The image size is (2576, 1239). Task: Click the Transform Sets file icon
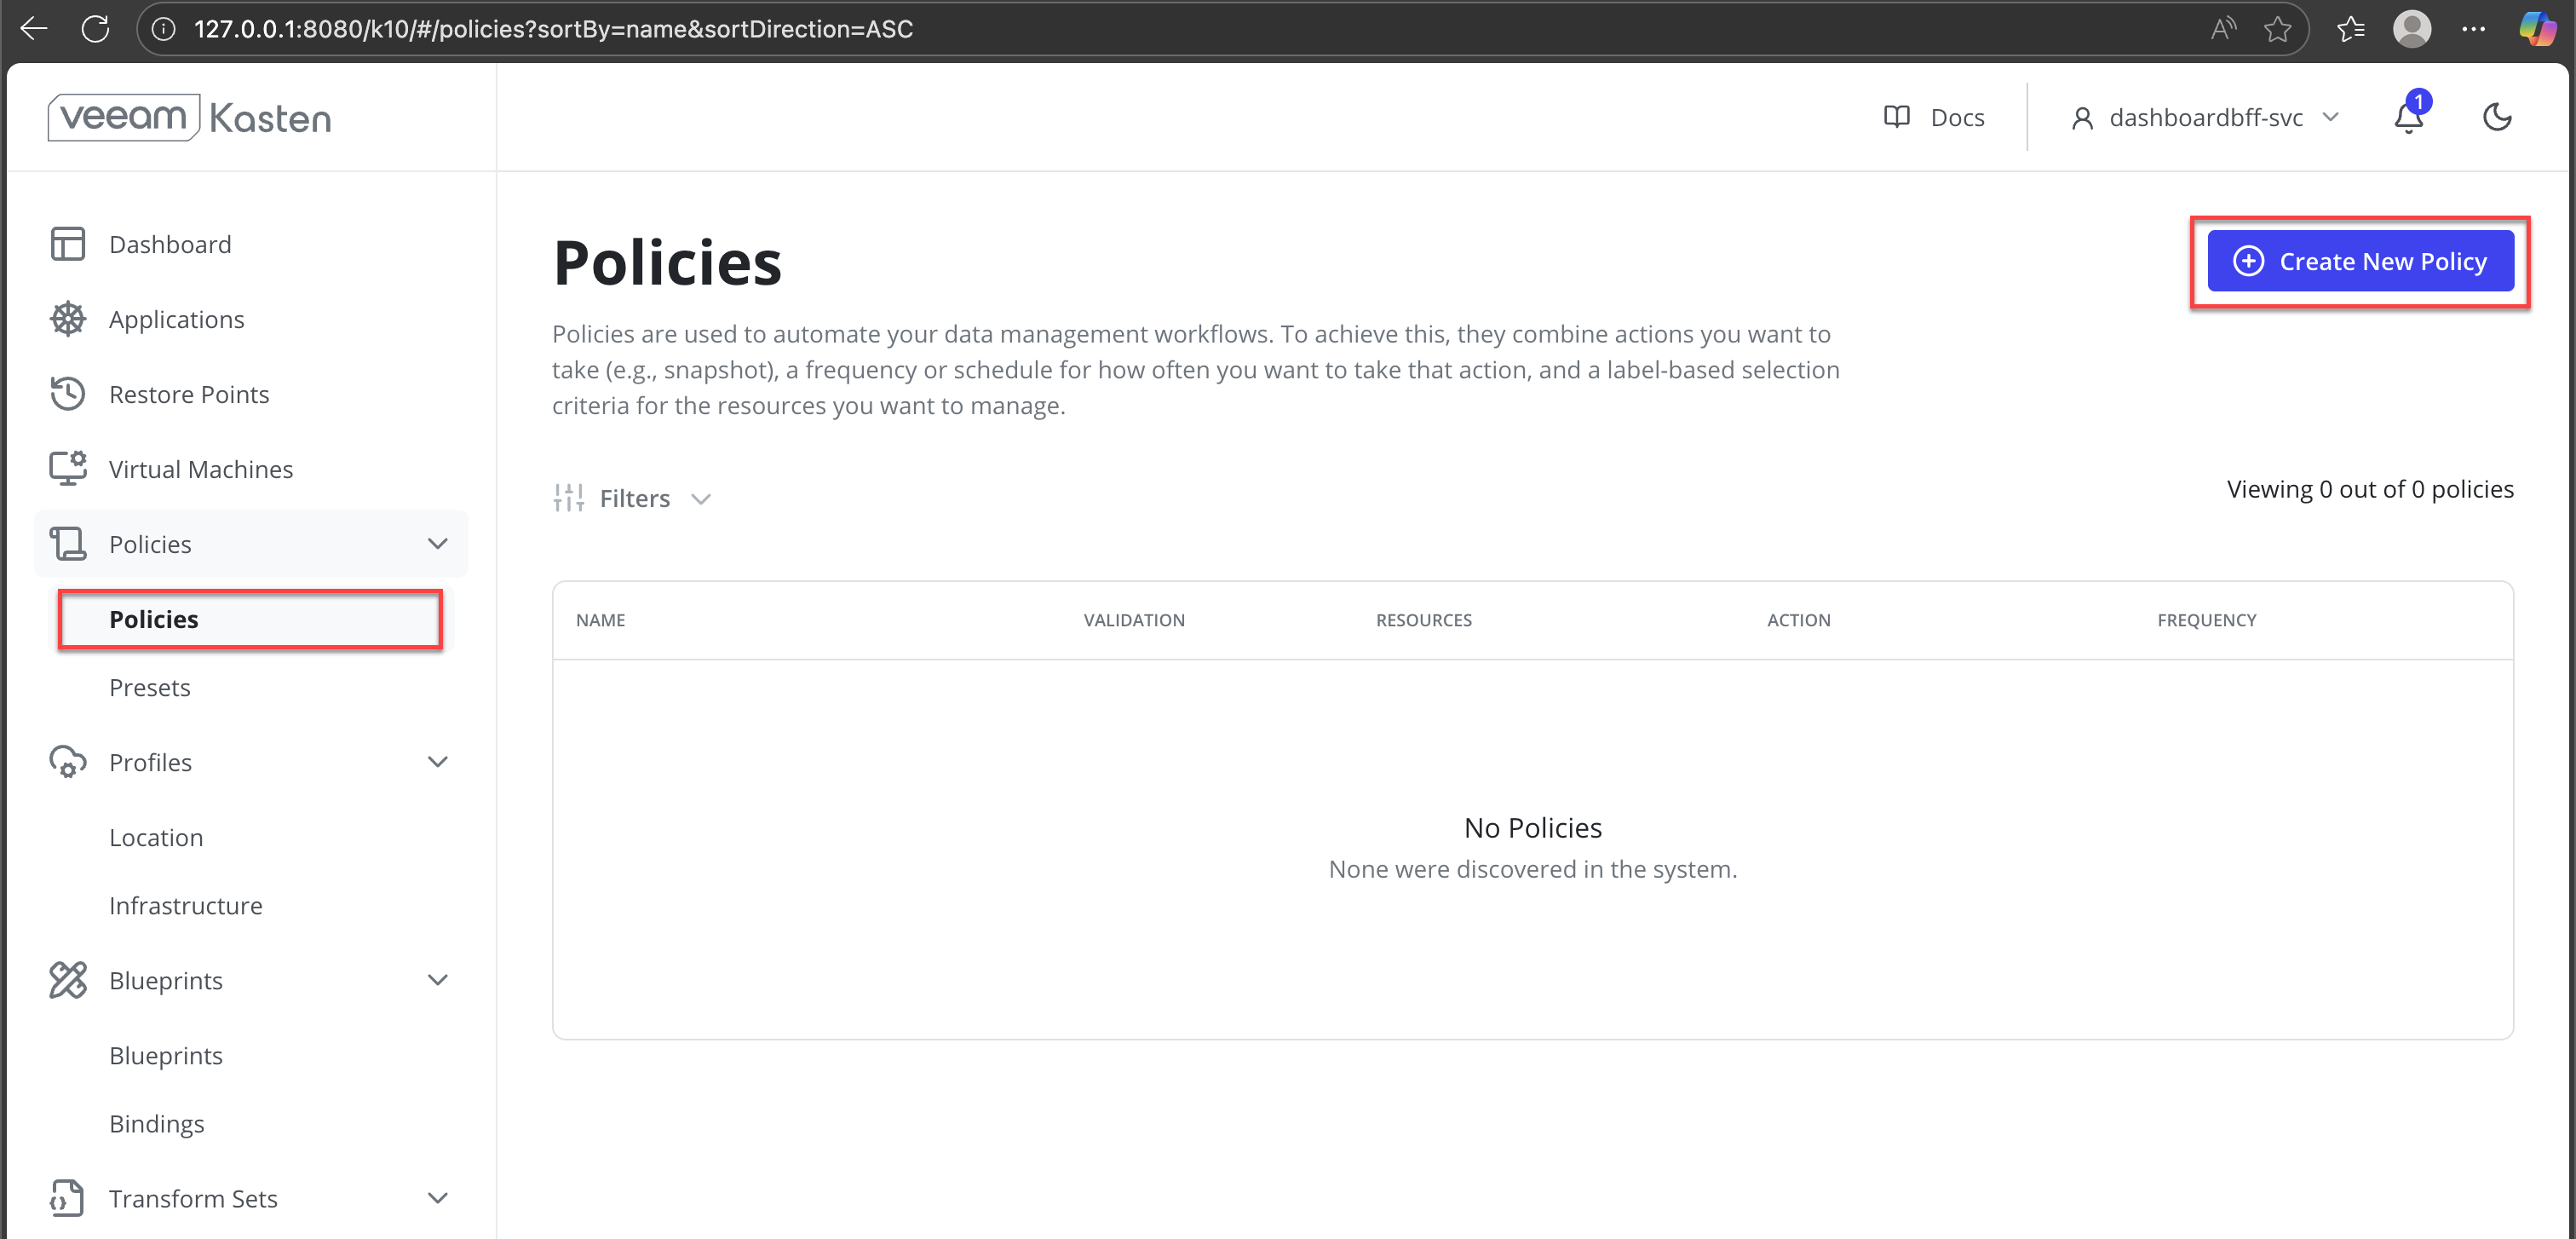[67, 1198]
